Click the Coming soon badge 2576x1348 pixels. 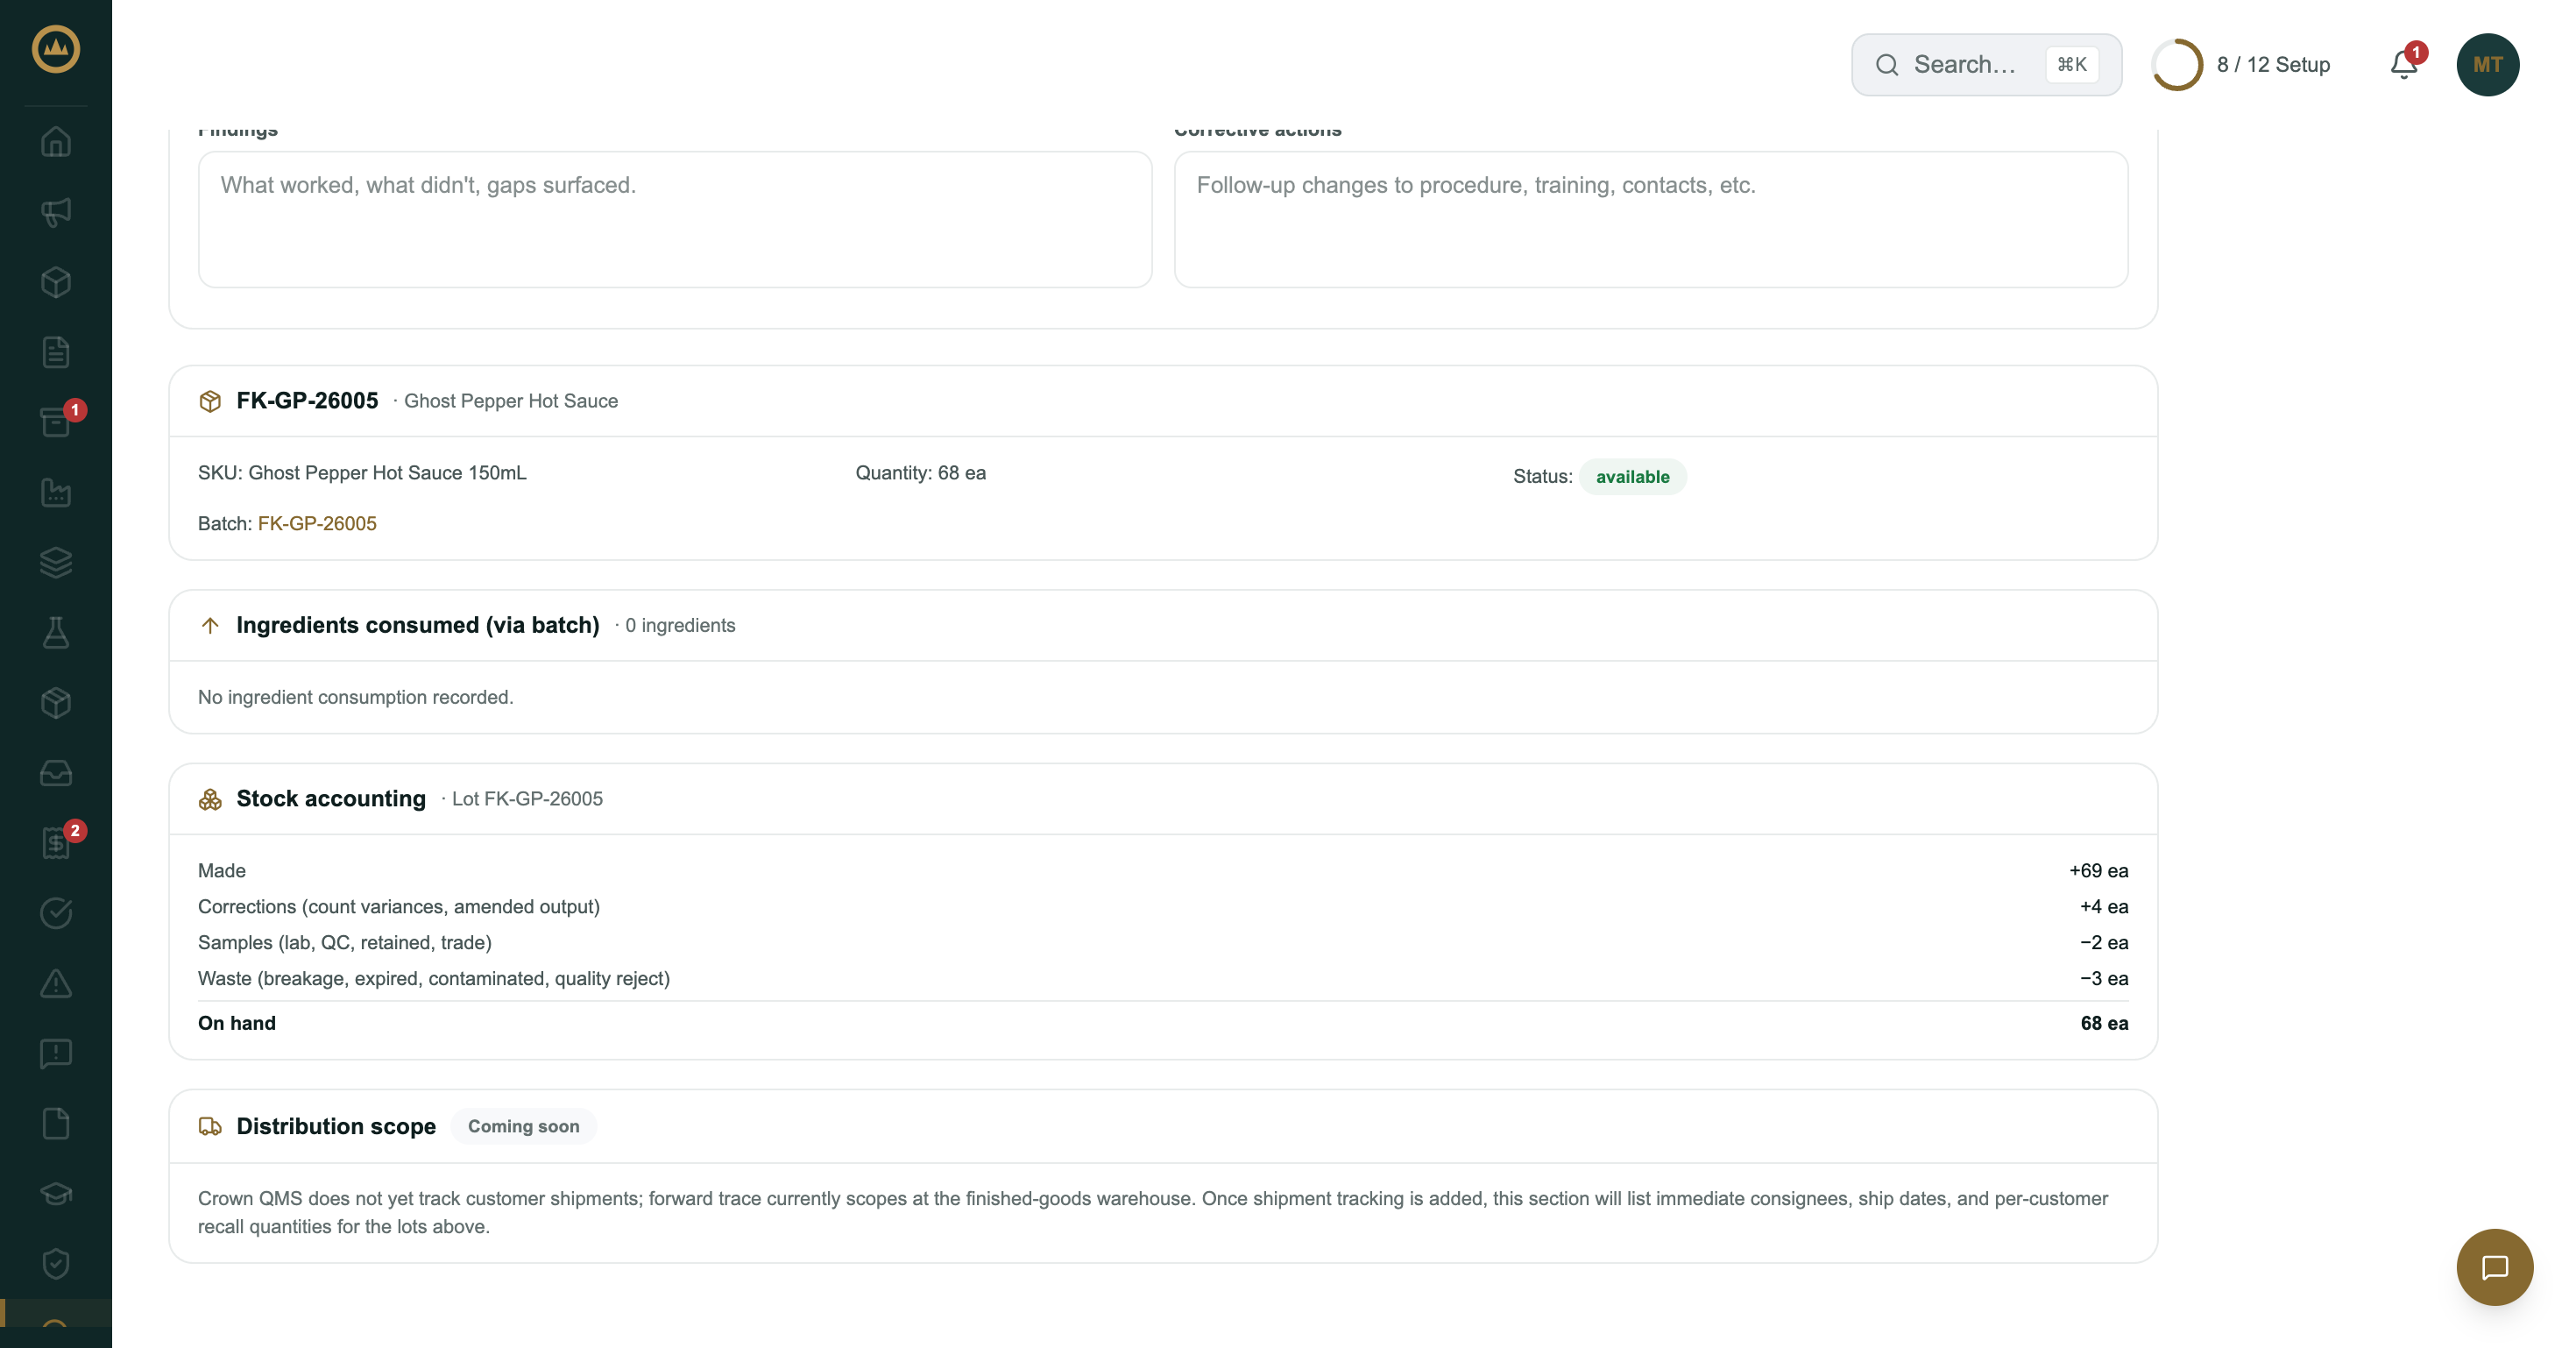pos(523,1126)
